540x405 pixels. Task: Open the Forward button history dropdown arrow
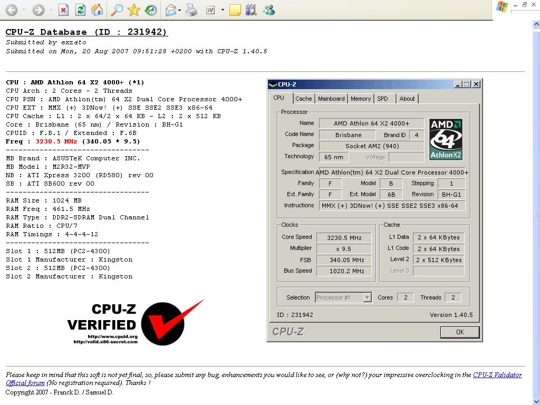tap(51, 10)
